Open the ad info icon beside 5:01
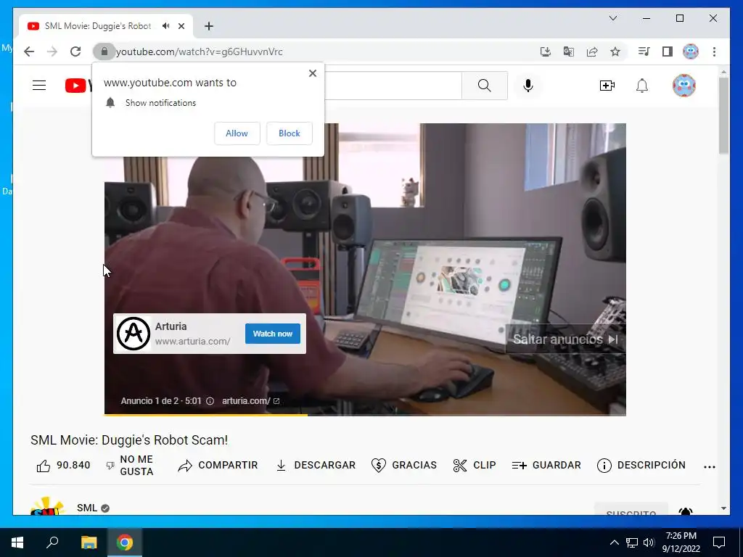Screen dimensions: 743x557 tap(210, 401)
